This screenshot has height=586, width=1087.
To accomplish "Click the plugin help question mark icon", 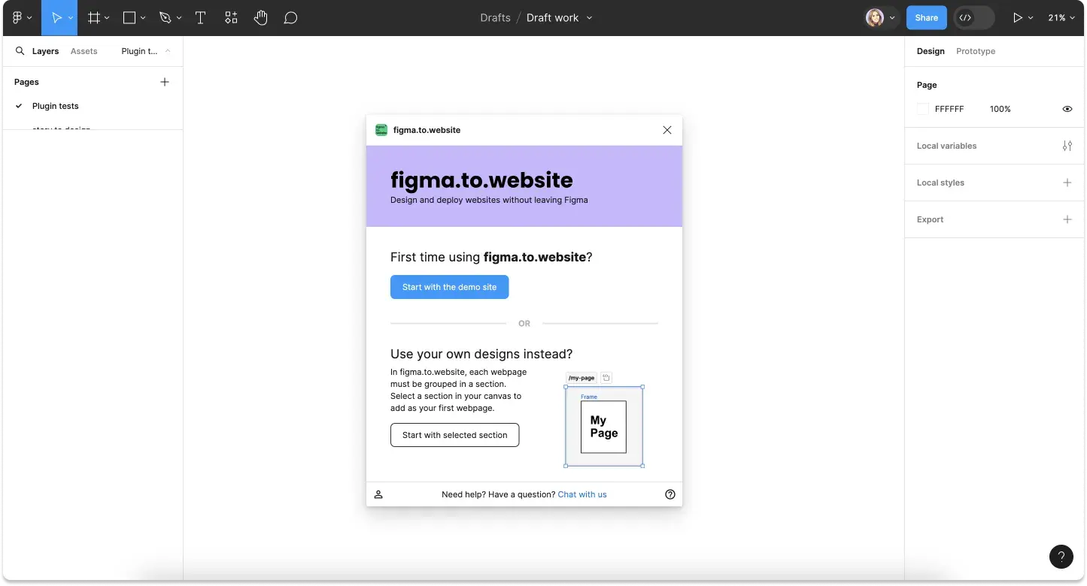I will [x=670, y=494].
